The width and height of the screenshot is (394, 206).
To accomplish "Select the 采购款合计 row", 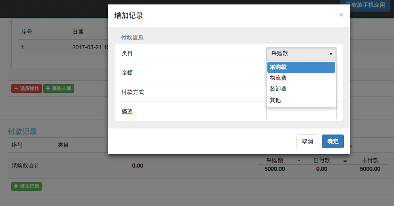I will click(x=25, y=166).
